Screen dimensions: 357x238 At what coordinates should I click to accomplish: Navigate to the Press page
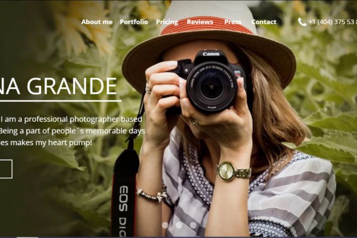tap(233, 22)
